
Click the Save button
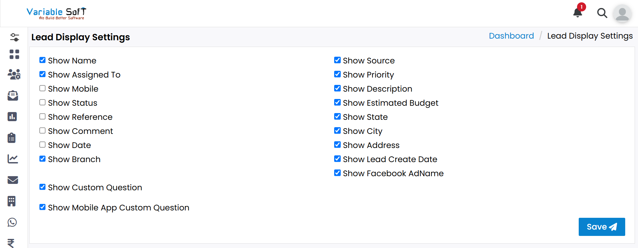tap(601, 227)
